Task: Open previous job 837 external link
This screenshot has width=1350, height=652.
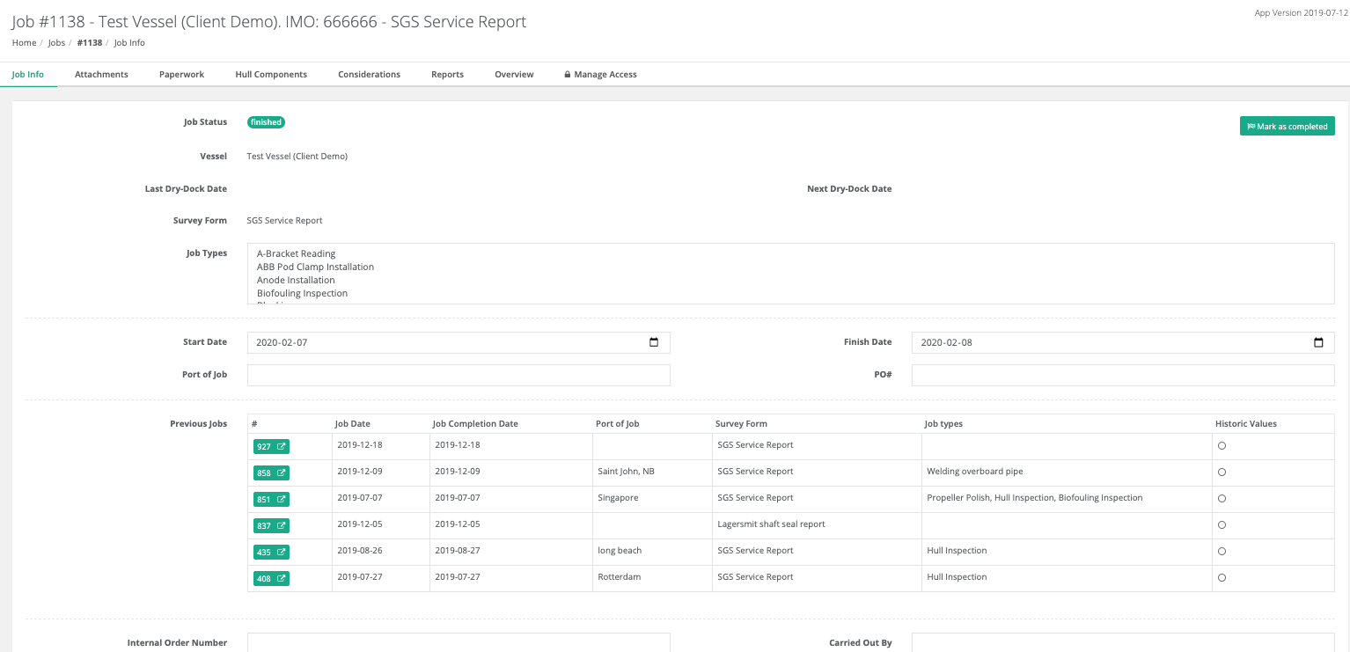Action: tap(271, 526)
